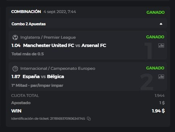Click the basketball sport icon
Screen dimensions: 175x132
click(15, 69)
